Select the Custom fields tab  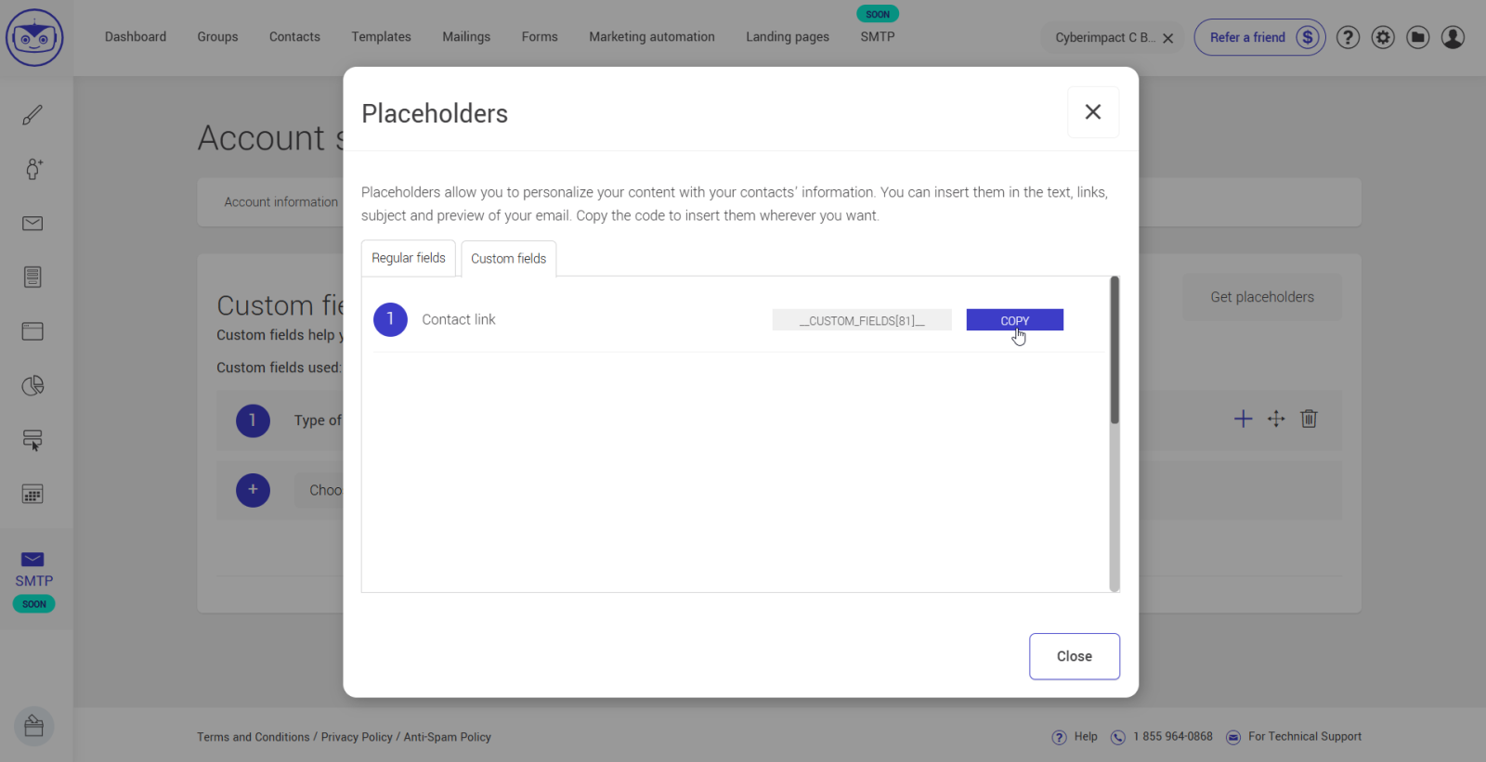click(509, 259)
